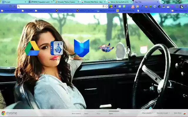Launch the Mahjong Solitaire app

click(x=57, y=48)
